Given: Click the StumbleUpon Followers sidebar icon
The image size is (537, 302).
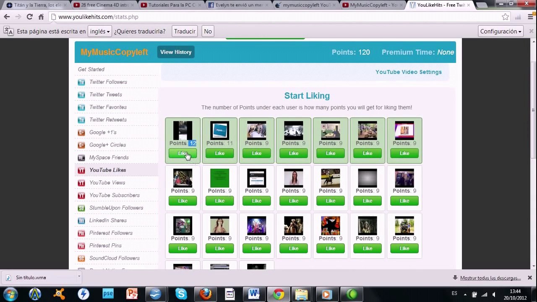Looking at the screenshot, I should [81, 208].
